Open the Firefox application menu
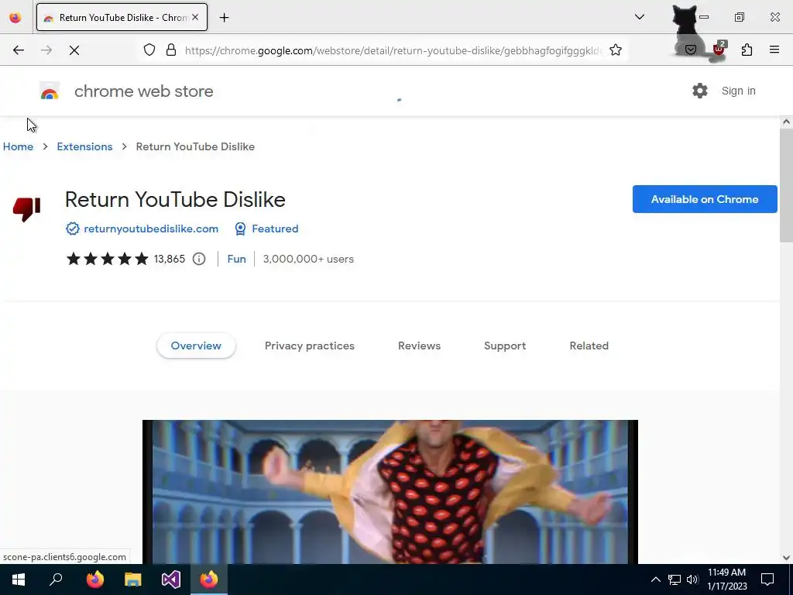This screenshot has height=595, width=793. click(x=774, y=50)
